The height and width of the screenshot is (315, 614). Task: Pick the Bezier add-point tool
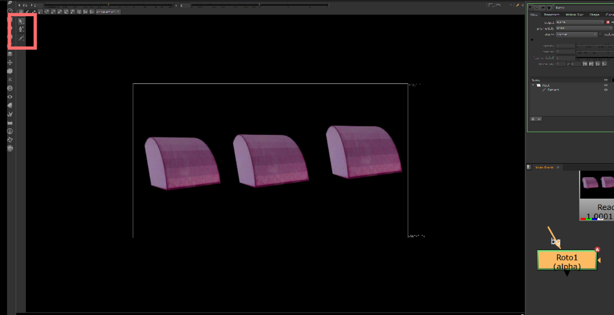21,29
